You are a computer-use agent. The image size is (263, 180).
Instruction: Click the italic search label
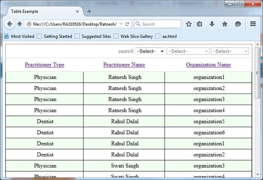click(126, 51)
